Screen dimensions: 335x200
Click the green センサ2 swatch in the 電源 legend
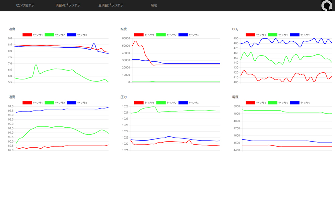pos(272,103)
